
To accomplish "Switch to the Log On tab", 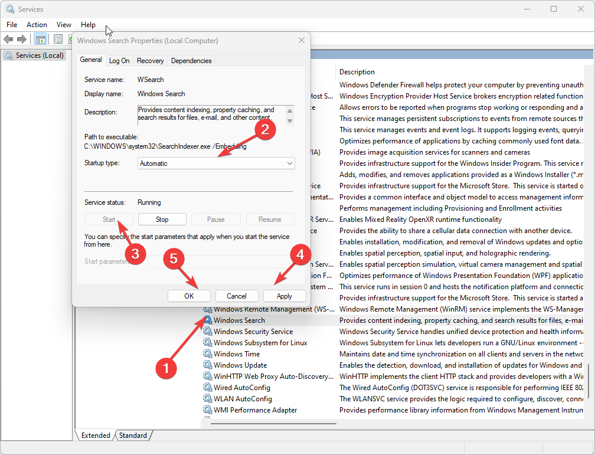I will pos(119,61).
